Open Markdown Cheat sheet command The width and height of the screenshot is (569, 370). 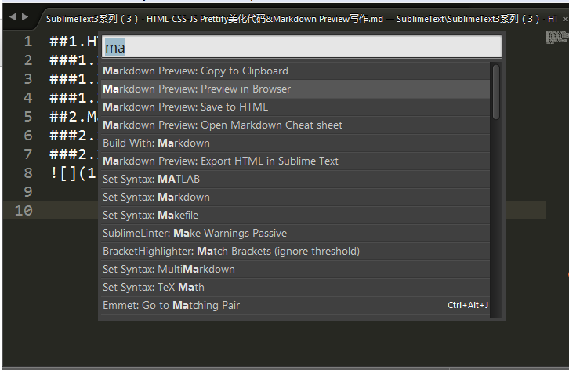295,125
